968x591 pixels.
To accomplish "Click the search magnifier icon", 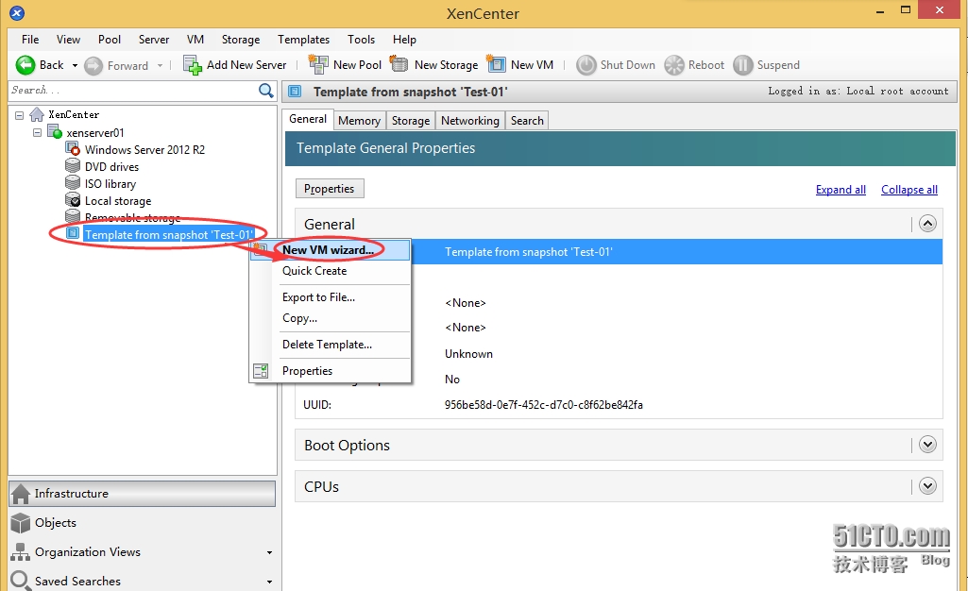I will coord(266,91).
